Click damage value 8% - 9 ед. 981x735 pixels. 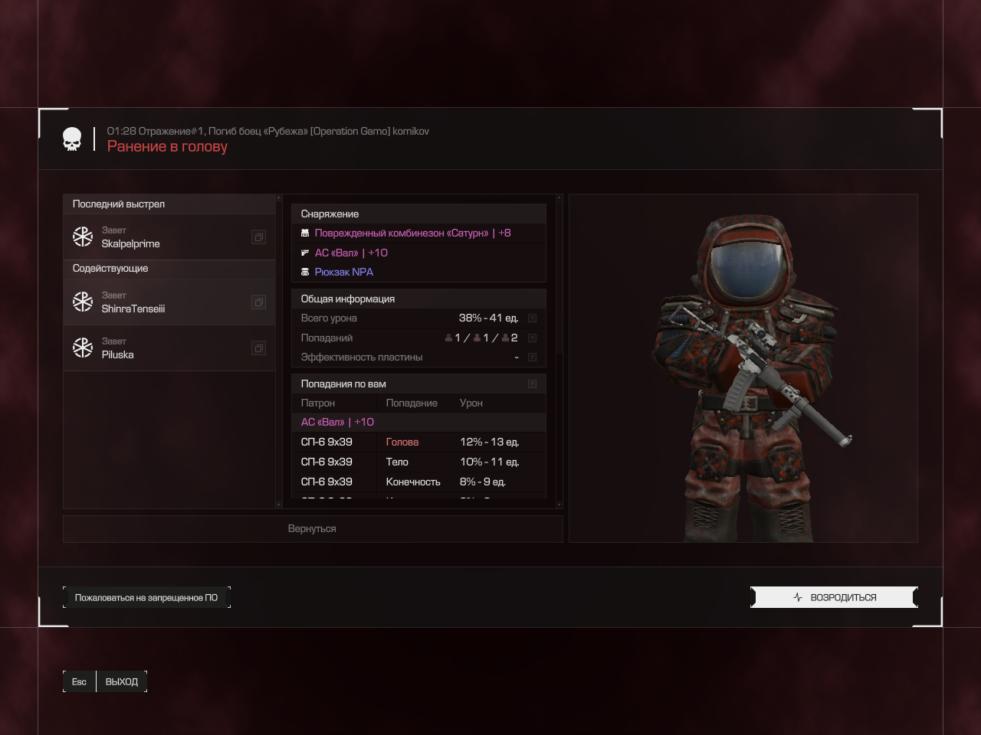tap(483, 482)
